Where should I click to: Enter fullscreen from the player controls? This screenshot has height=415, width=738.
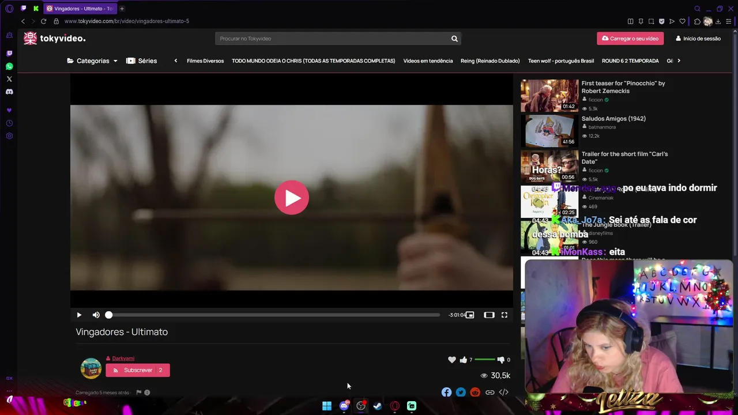[504, 315]
